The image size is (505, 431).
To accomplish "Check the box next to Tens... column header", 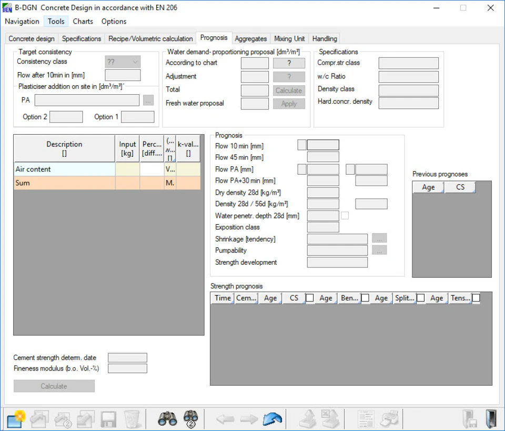I will pos(476,297).
